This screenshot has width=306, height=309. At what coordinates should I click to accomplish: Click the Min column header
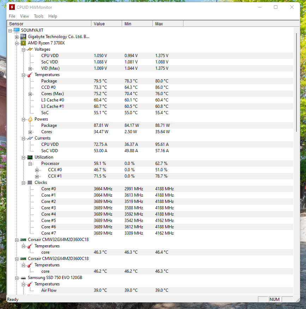pyautogui.click(x=137, y=24)
